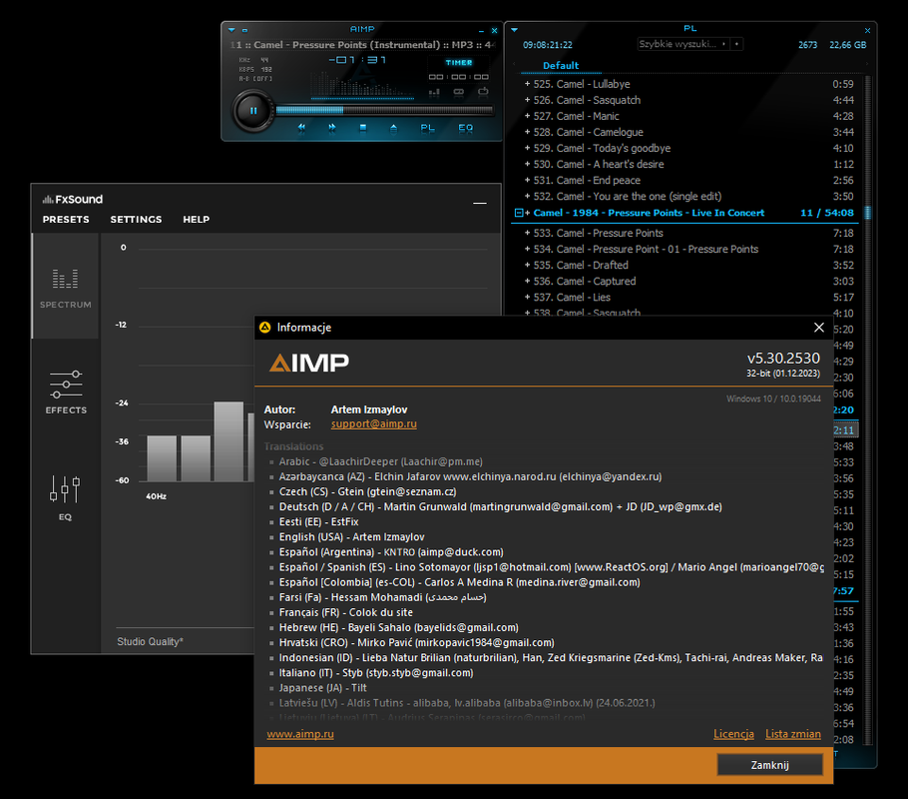Select track 529. Camel - Today's goodbye
The image size is (908, 799).
(689, 149)
